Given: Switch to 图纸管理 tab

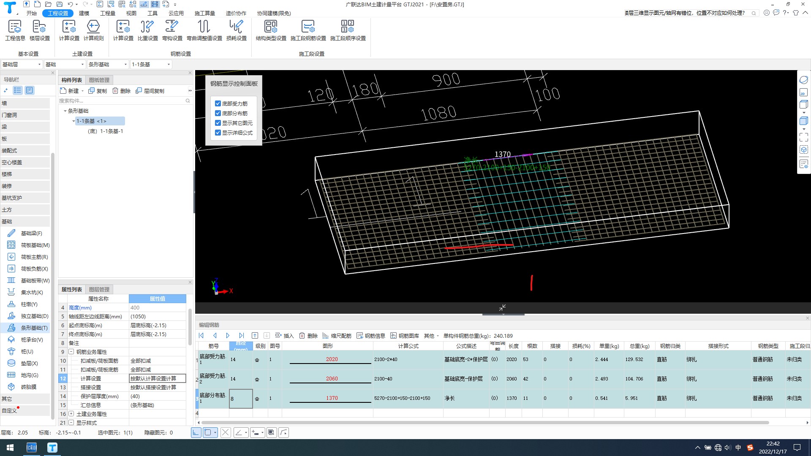Looking at the screenshot, I should pos(99,80).
